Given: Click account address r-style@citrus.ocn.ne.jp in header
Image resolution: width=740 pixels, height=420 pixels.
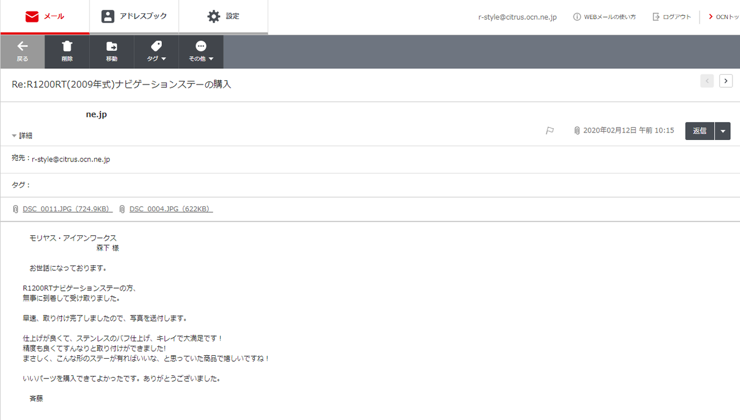Looking at the screenshot, I should (517, 17).
